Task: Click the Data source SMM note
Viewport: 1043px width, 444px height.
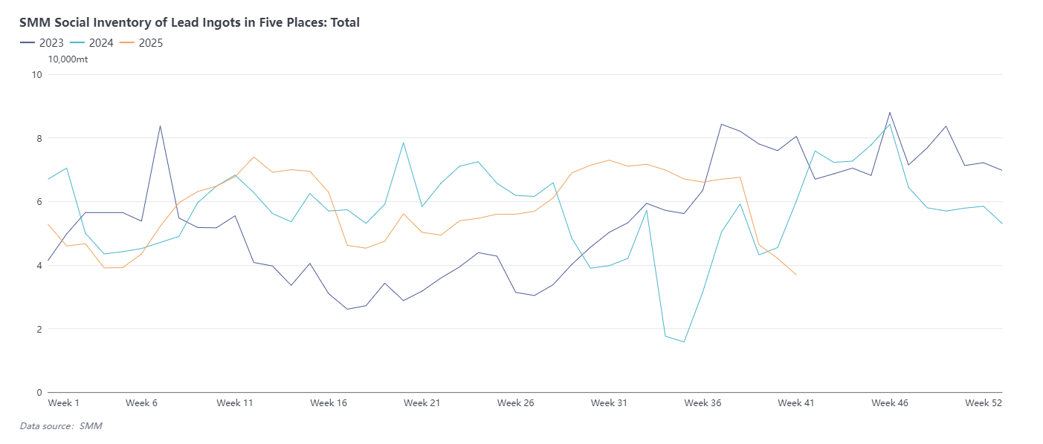Action: pos(61,425)
